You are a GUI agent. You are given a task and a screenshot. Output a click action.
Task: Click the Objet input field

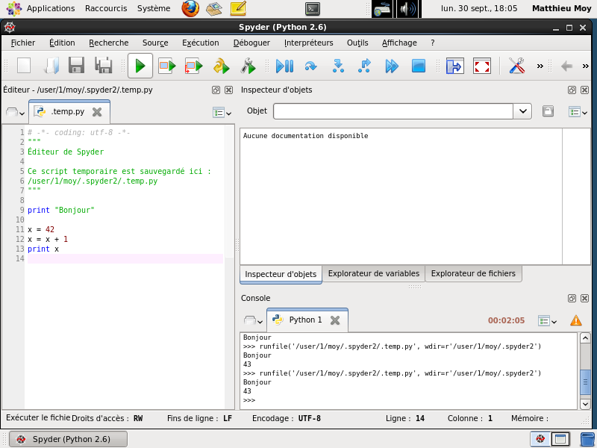[393, 111]
